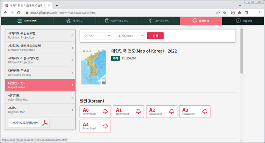Open the 대한민국주변도 navigation tab

pyautogui.click(x=117, y=21)
